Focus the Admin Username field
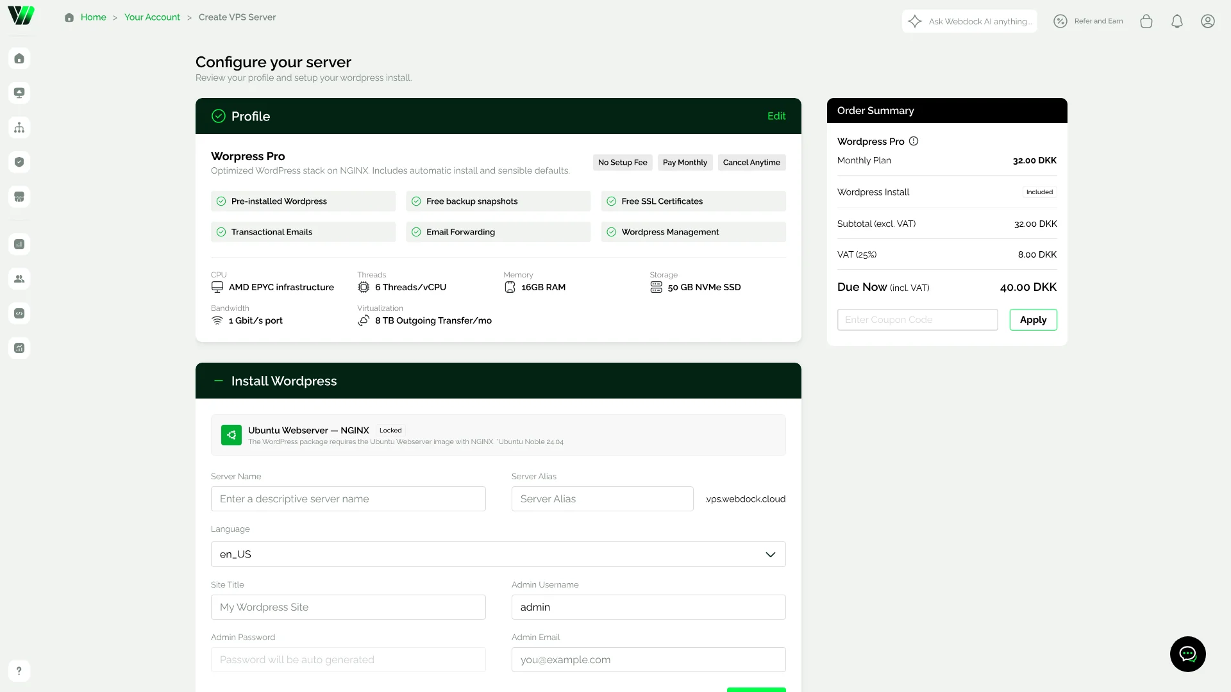The image size is (1231, 692). pos(648,607)
